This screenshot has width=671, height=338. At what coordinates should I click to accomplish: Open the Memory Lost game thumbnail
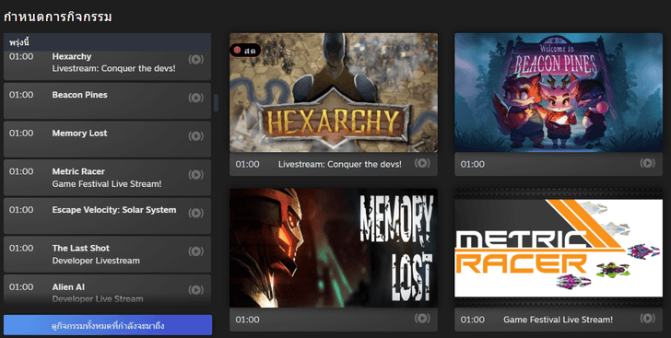(x=334, y=248)
